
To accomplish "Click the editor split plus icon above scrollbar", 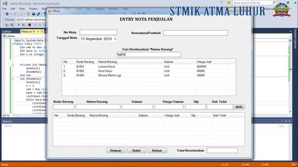I will coord(290,40).
